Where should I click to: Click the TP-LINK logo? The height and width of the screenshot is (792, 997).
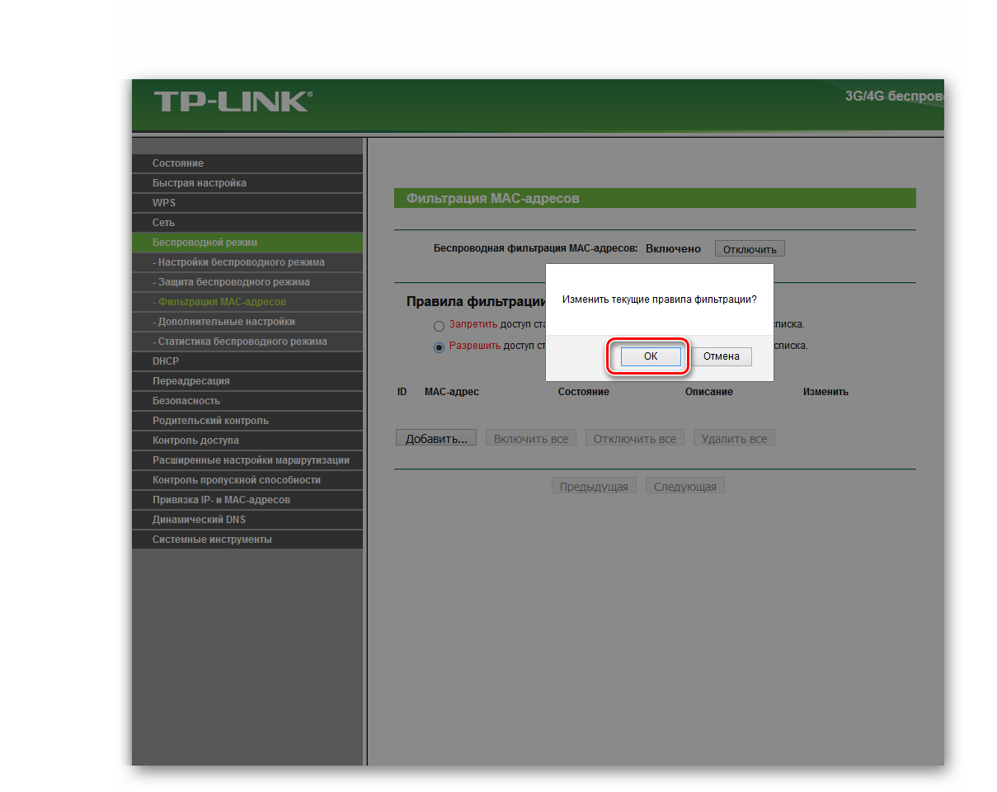233,101
